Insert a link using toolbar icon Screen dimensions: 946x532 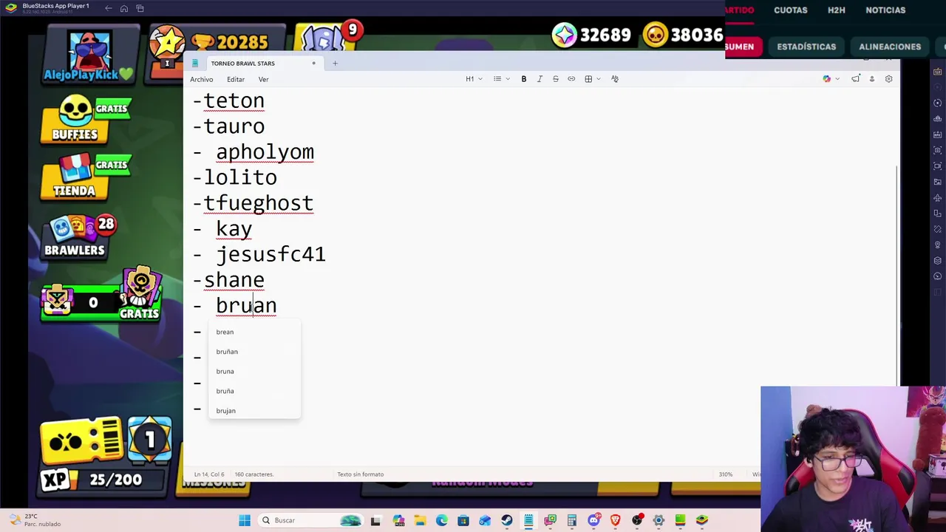pos(571,79)
